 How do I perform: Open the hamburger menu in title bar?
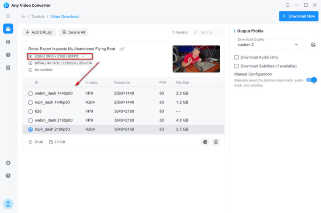[x=288, y=5]
